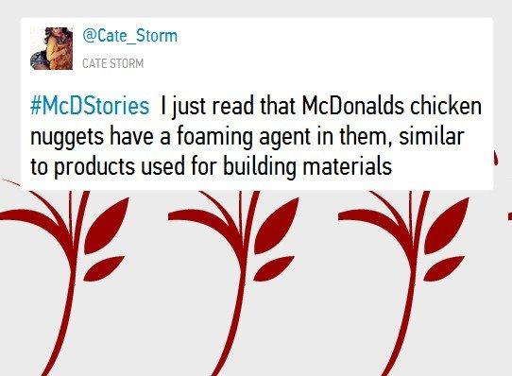
Task: Click lower leaf of right plant
Action: tap(443, 268)
